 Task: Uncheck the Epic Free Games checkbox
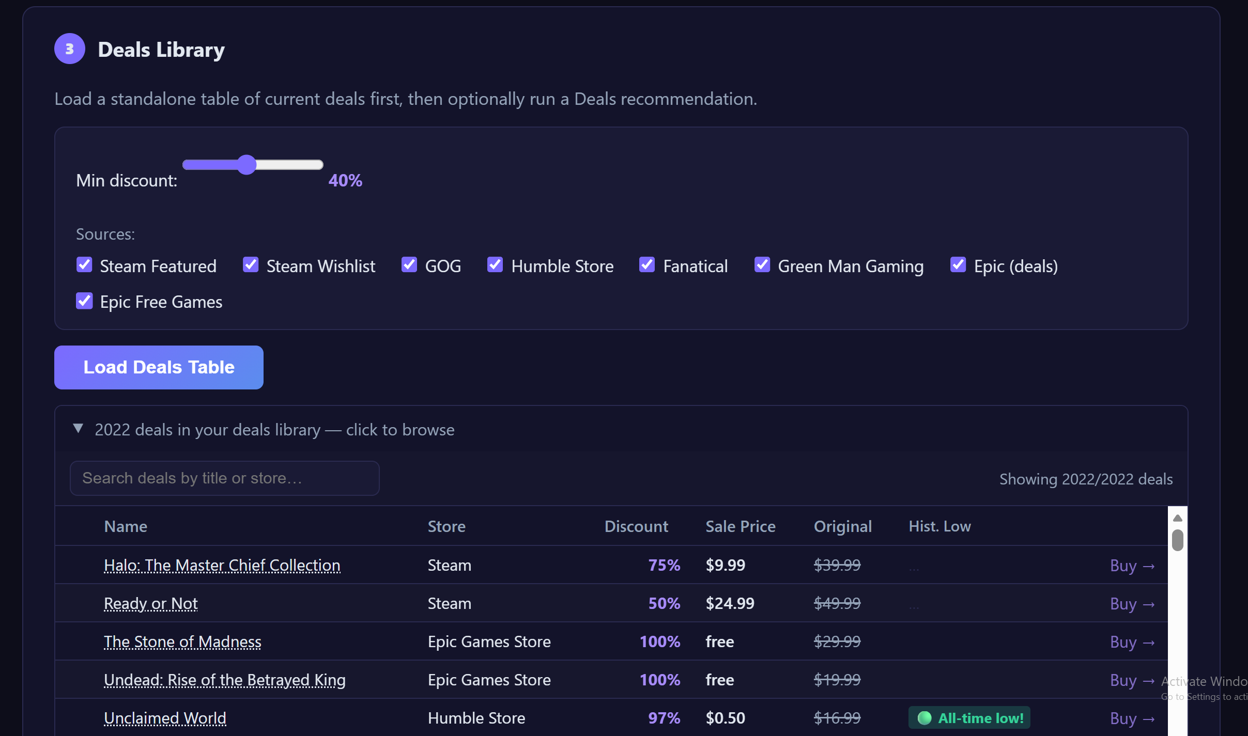pos(84,301)
